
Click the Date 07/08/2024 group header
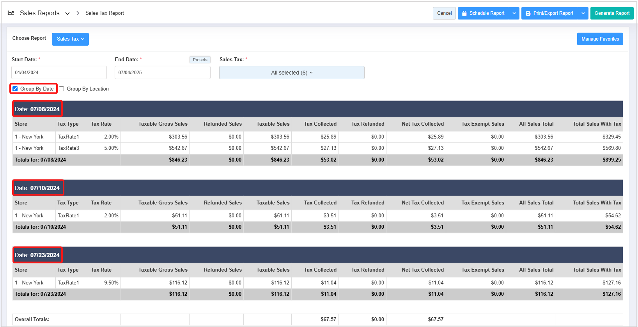[x=37, y=109]
